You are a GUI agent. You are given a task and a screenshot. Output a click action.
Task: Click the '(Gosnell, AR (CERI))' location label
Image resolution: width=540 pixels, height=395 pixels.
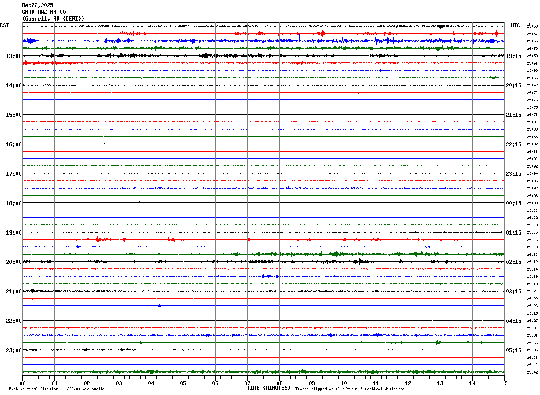coord(53,19)
